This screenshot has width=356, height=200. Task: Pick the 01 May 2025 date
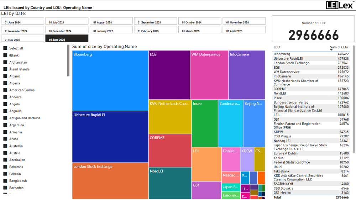tap(22, 38)
